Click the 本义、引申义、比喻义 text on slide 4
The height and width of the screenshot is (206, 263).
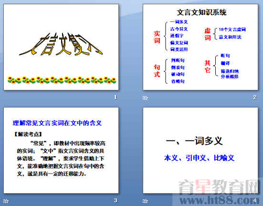point(199,158)
